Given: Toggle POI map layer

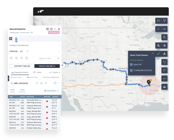Looking at the screenshot, I should (164, 29).
